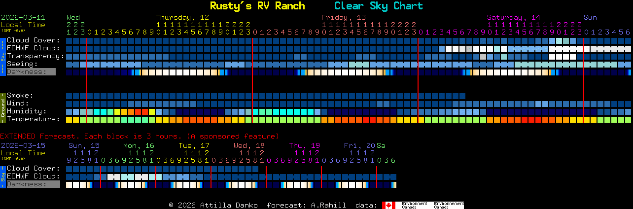Click the © 2026 Attilla Danko credit
Image resolution: width=633 pixels, height=209 pixels.
(213, 205)
